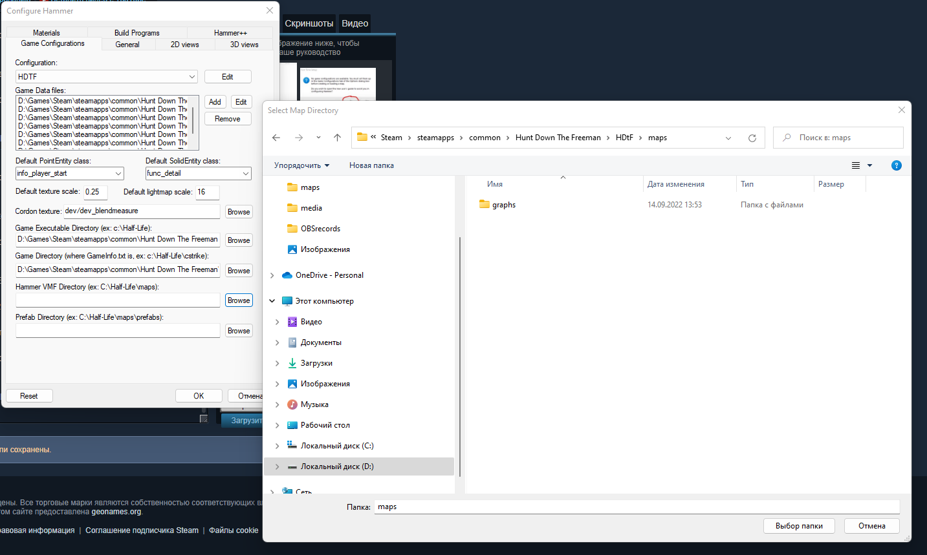Image resolution: width=927 pixels, height=555 pixels.
Task: Switch to Hammer++ tab
Action: coord(230,33)
